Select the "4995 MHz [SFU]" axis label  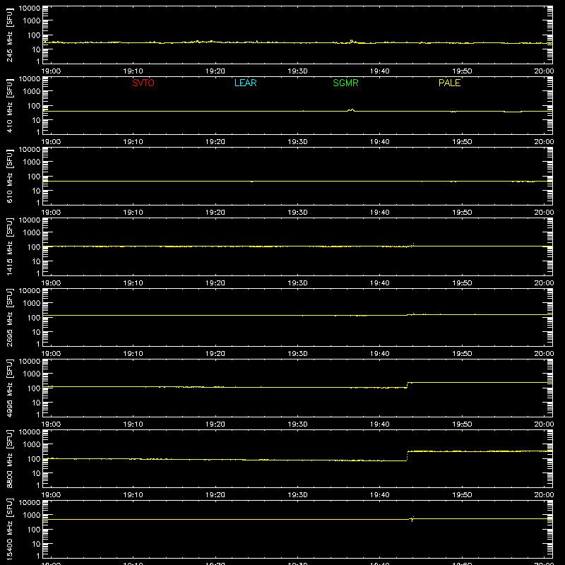click(x=10, y=388)
